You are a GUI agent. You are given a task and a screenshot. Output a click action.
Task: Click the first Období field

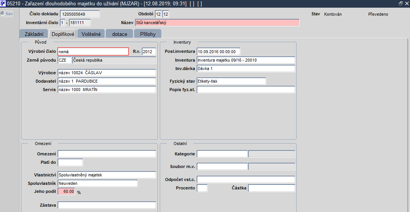pos(159,14)
